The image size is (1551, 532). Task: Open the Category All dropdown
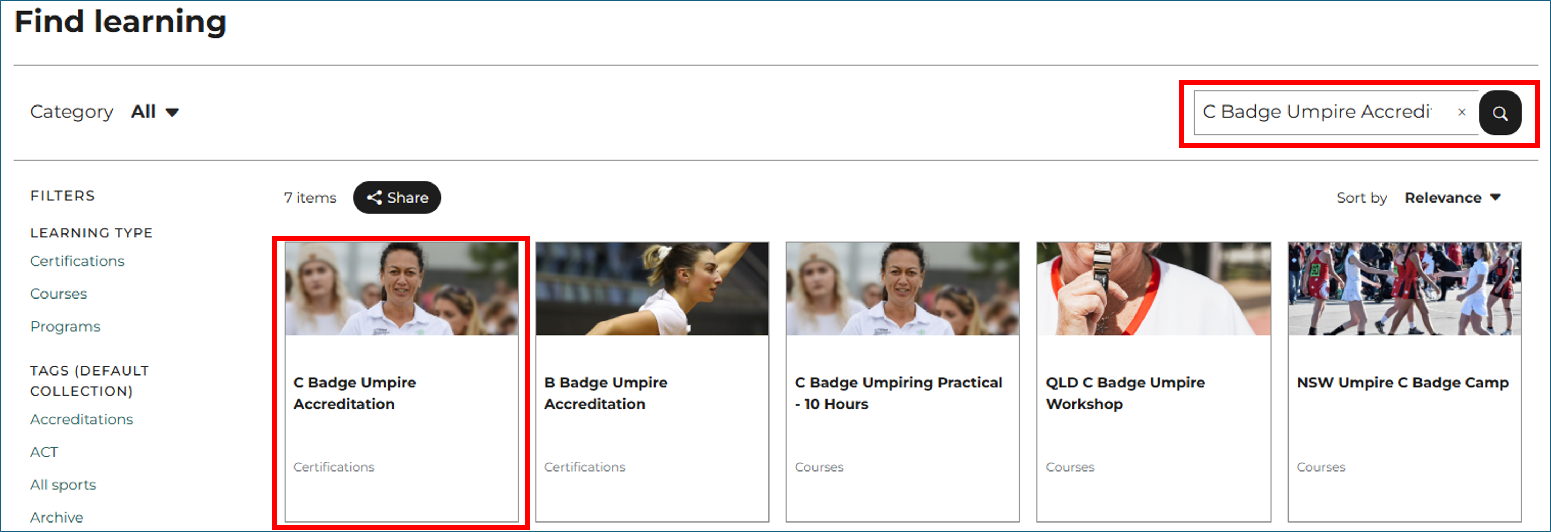(x=155, y=112)
